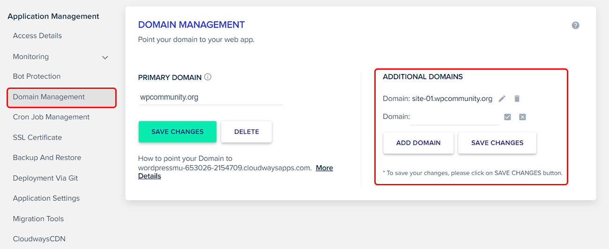609x249 pixels.
Task: Click the Primary Domain info icon
Action: [208, 77]
